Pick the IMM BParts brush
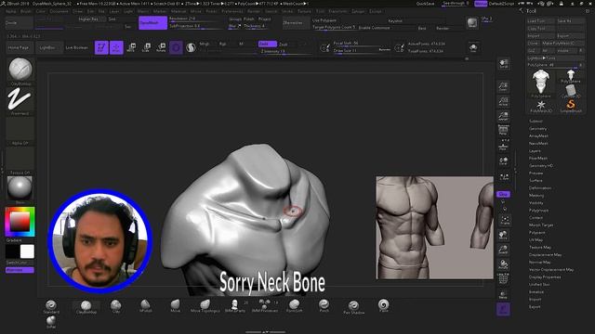This screenshot has height=334, width=595. point(235,306)
